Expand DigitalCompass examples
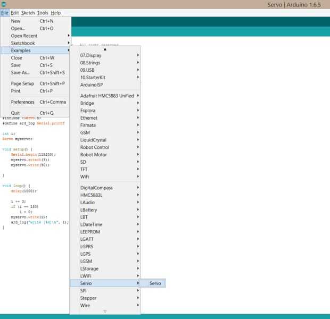 coord(105,188)
